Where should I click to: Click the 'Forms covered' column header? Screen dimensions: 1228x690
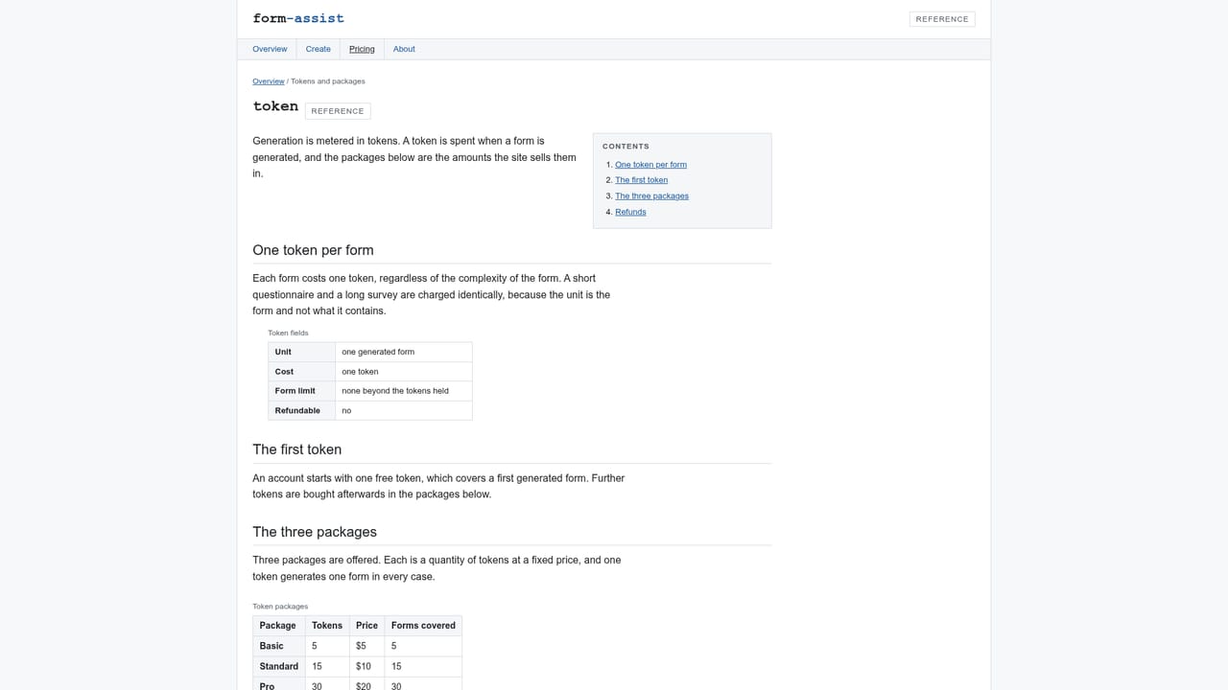(423, 626)
